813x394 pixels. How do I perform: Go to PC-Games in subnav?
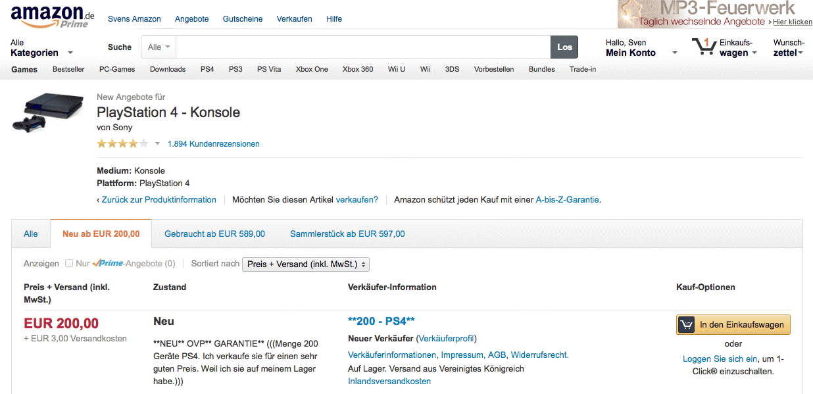point(117,69)
